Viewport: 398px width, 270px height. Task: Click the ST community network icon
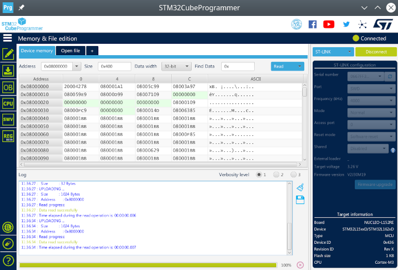click(362, 24)
